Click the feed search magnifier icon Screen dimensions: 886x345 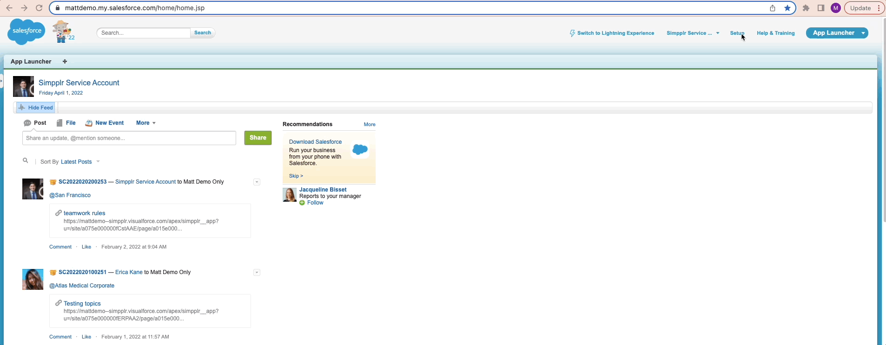pyautogui.click(x=26, y=161)
